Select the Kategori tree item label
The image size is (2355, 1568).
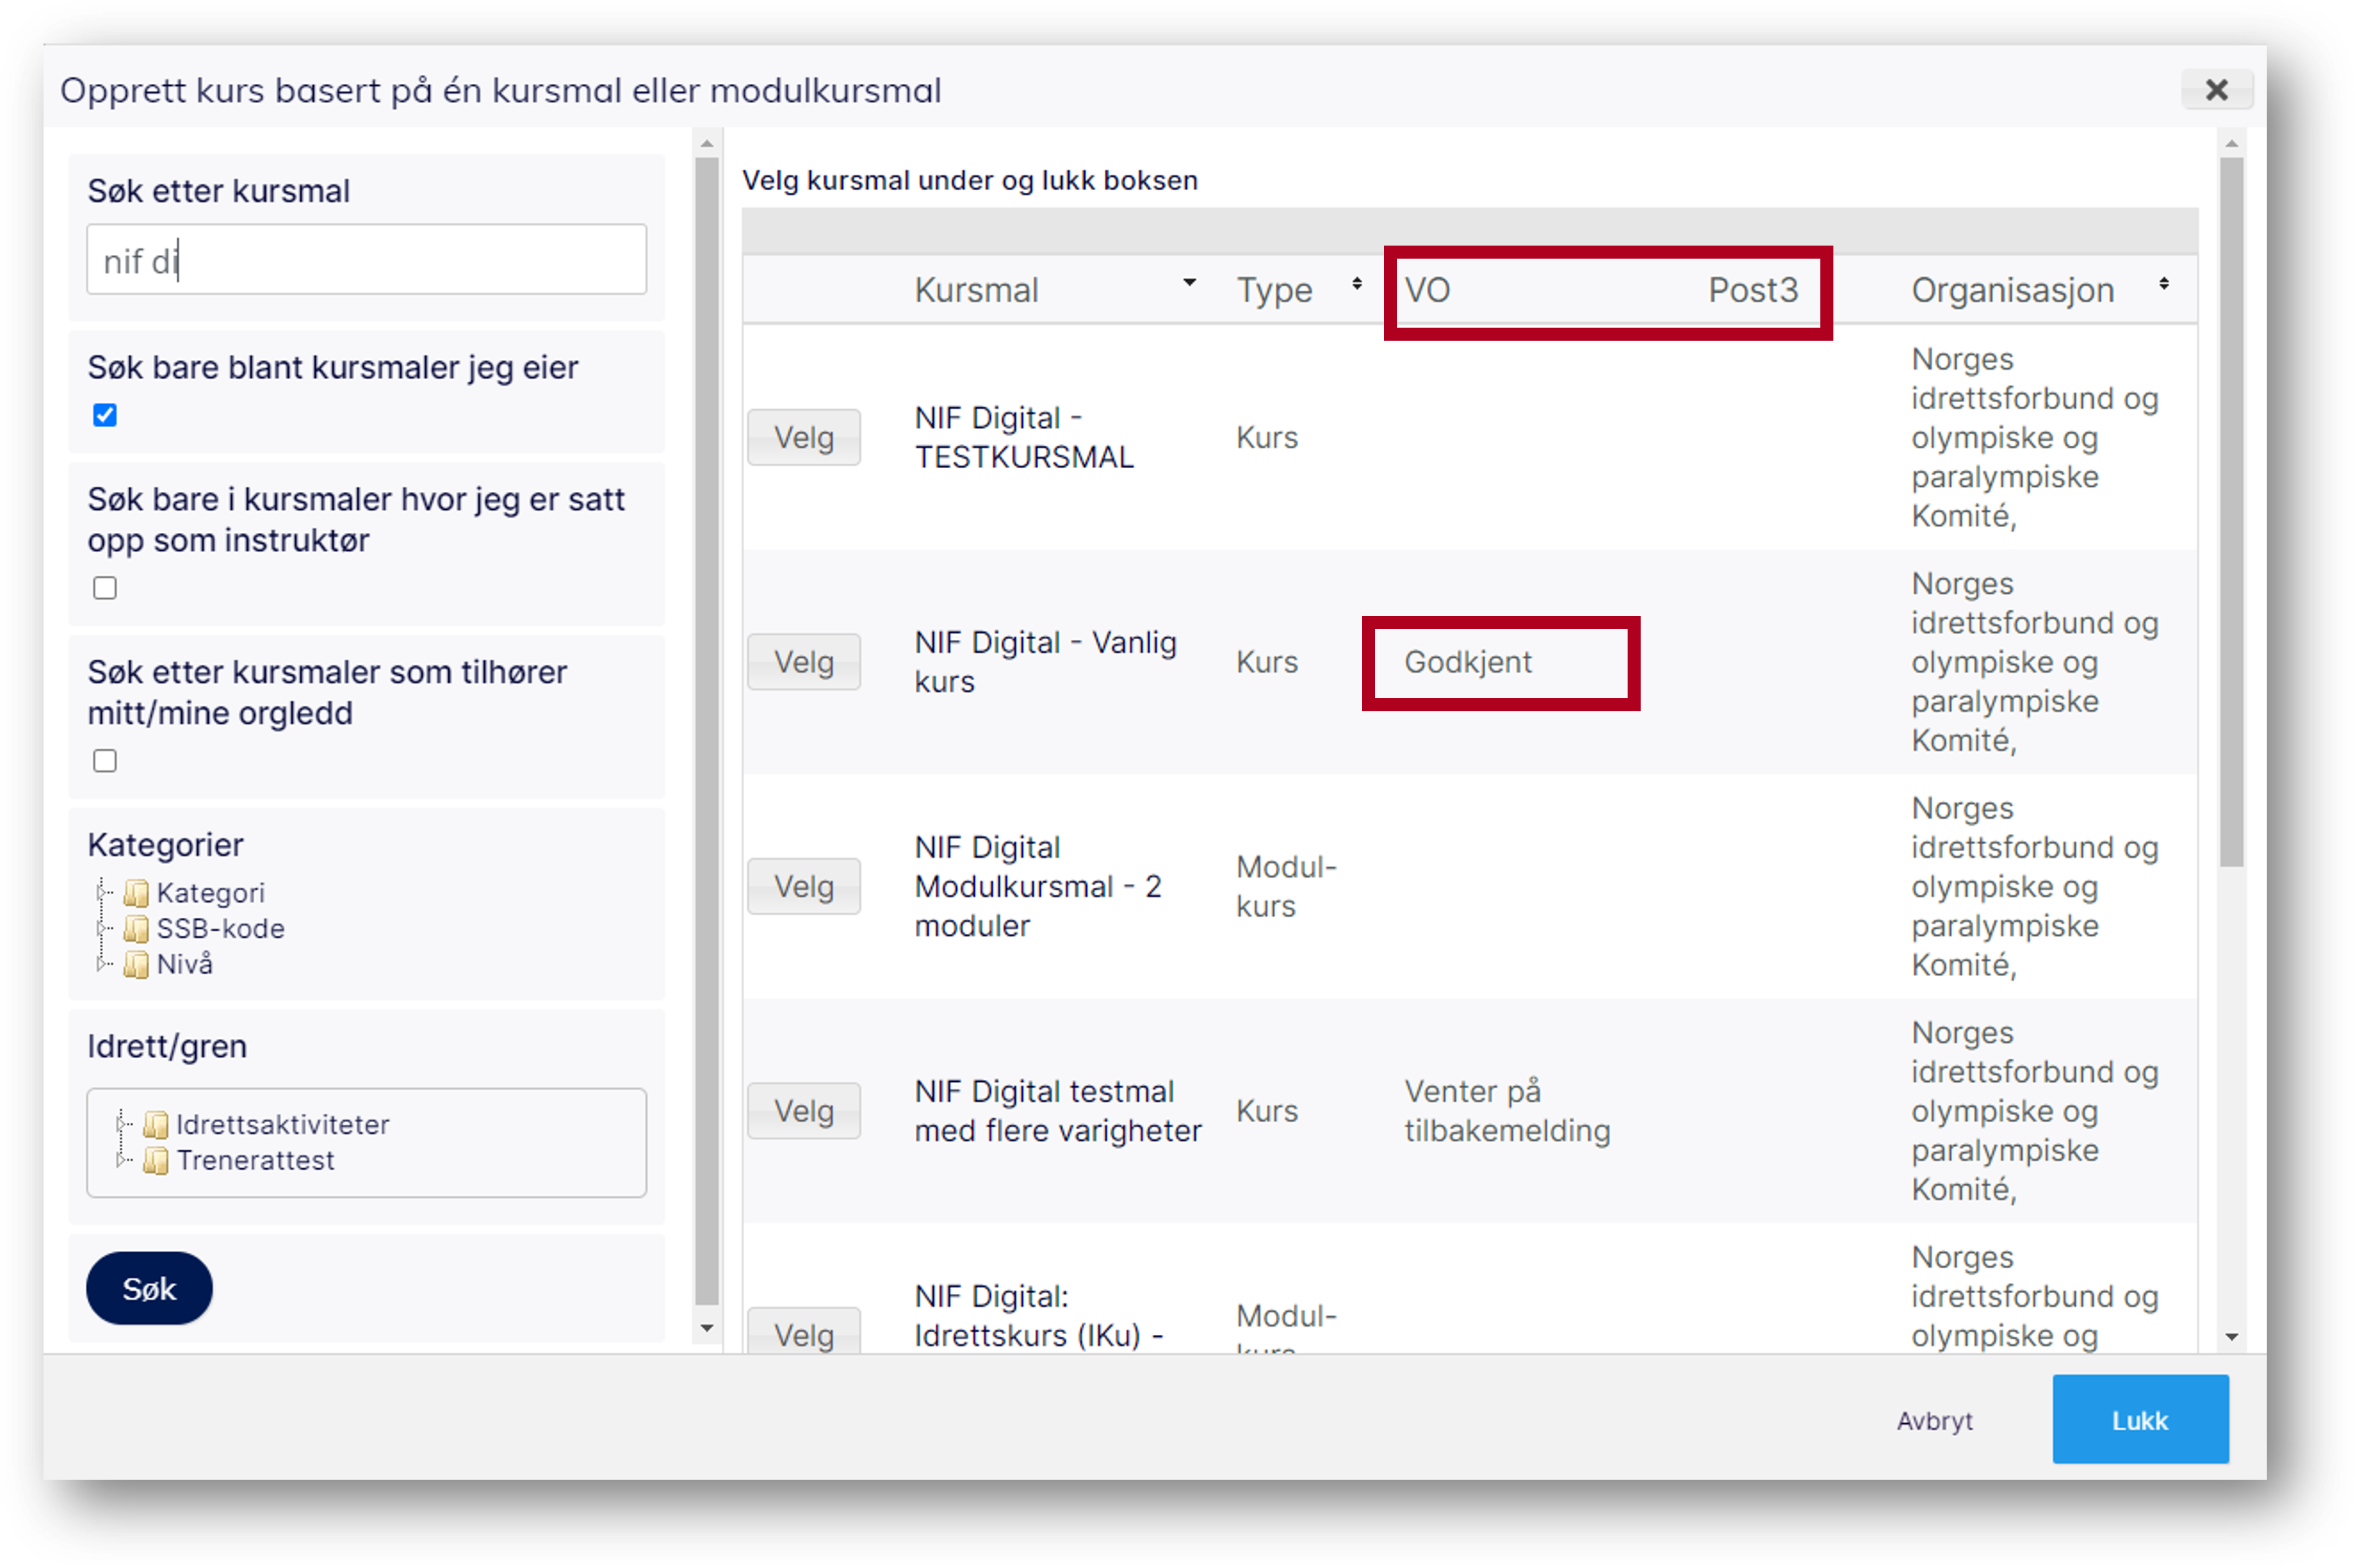(x=210, y=892)
